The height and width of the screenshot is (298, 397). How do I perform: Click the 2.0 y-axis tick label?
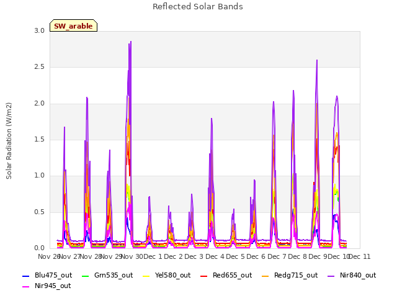pos(39,104)
